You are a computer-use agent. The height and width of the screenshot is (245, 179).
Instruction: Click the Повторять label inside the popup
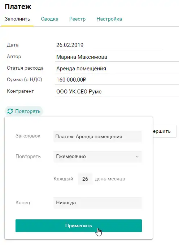28,156
